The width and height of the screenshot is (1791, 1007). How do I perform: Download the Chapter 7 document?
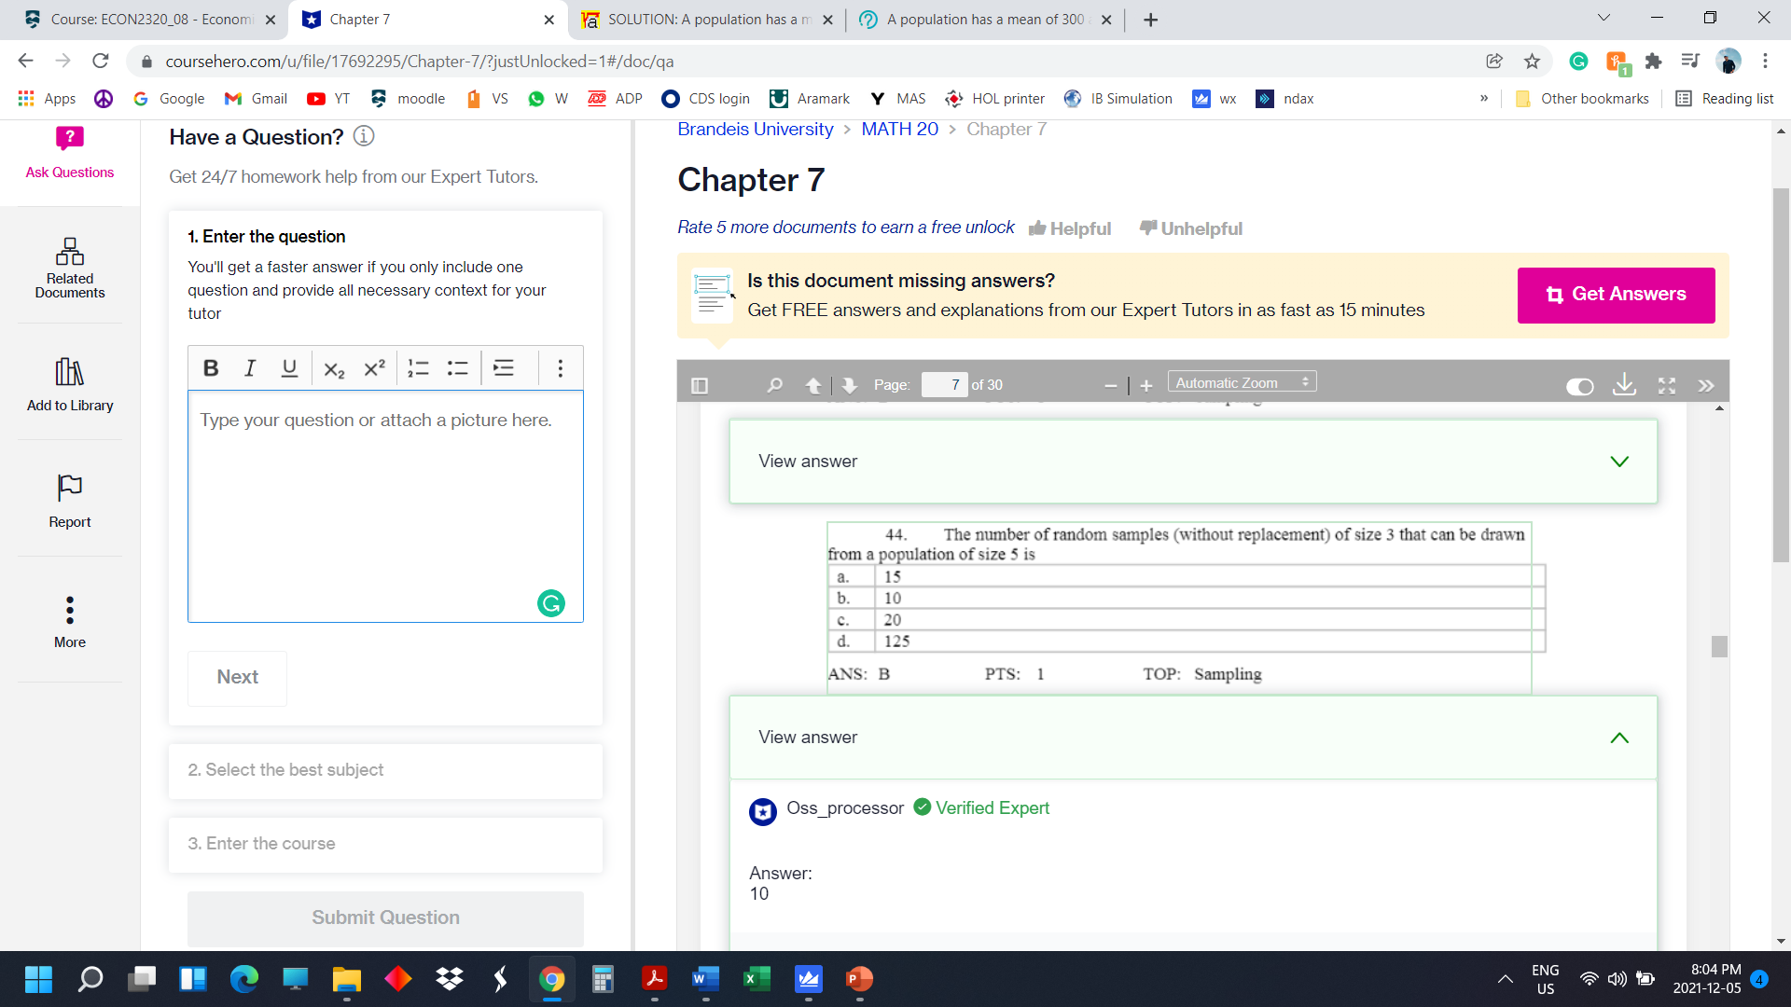click(1624, 385)
